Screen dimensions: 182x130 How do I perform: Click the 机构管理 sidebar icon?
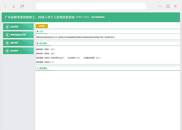(x=7, y=51)
